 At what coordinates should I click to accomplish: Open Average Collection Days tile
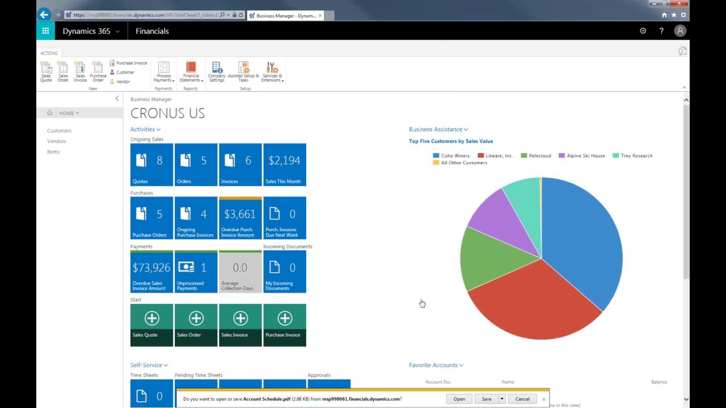(240, 271)
